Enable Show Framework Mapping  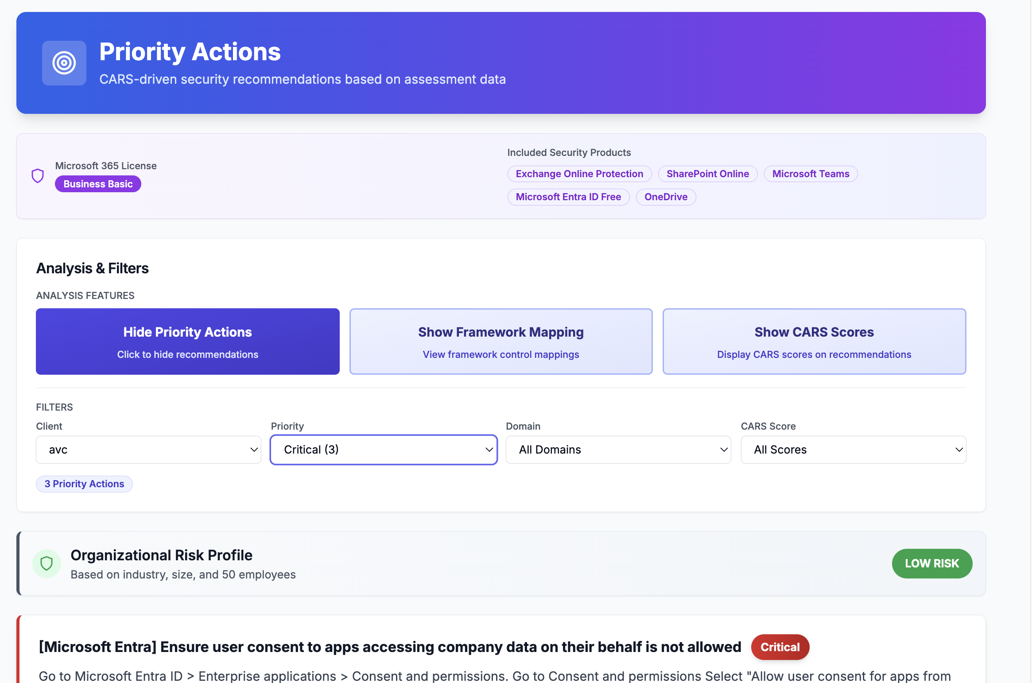(500, 341)
